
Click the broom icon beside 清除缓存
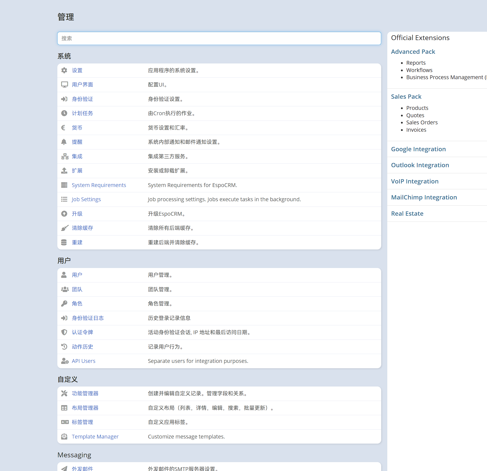(x=65, y=228)
